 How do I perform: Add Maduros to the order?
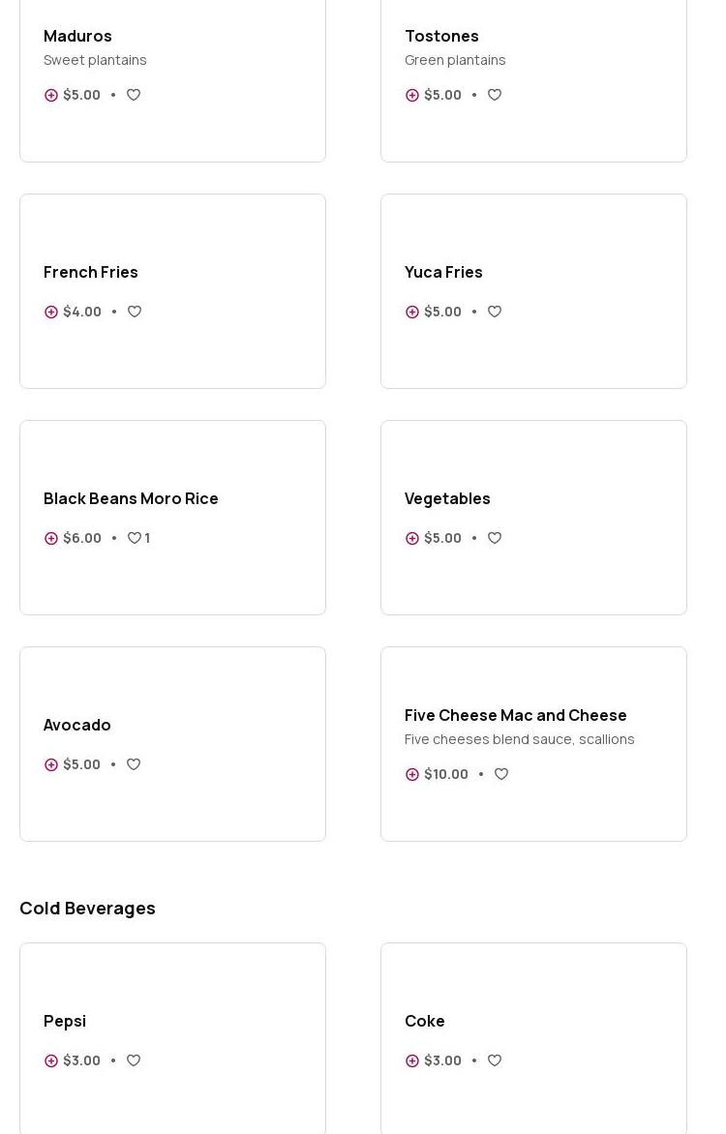pos(51,95)
